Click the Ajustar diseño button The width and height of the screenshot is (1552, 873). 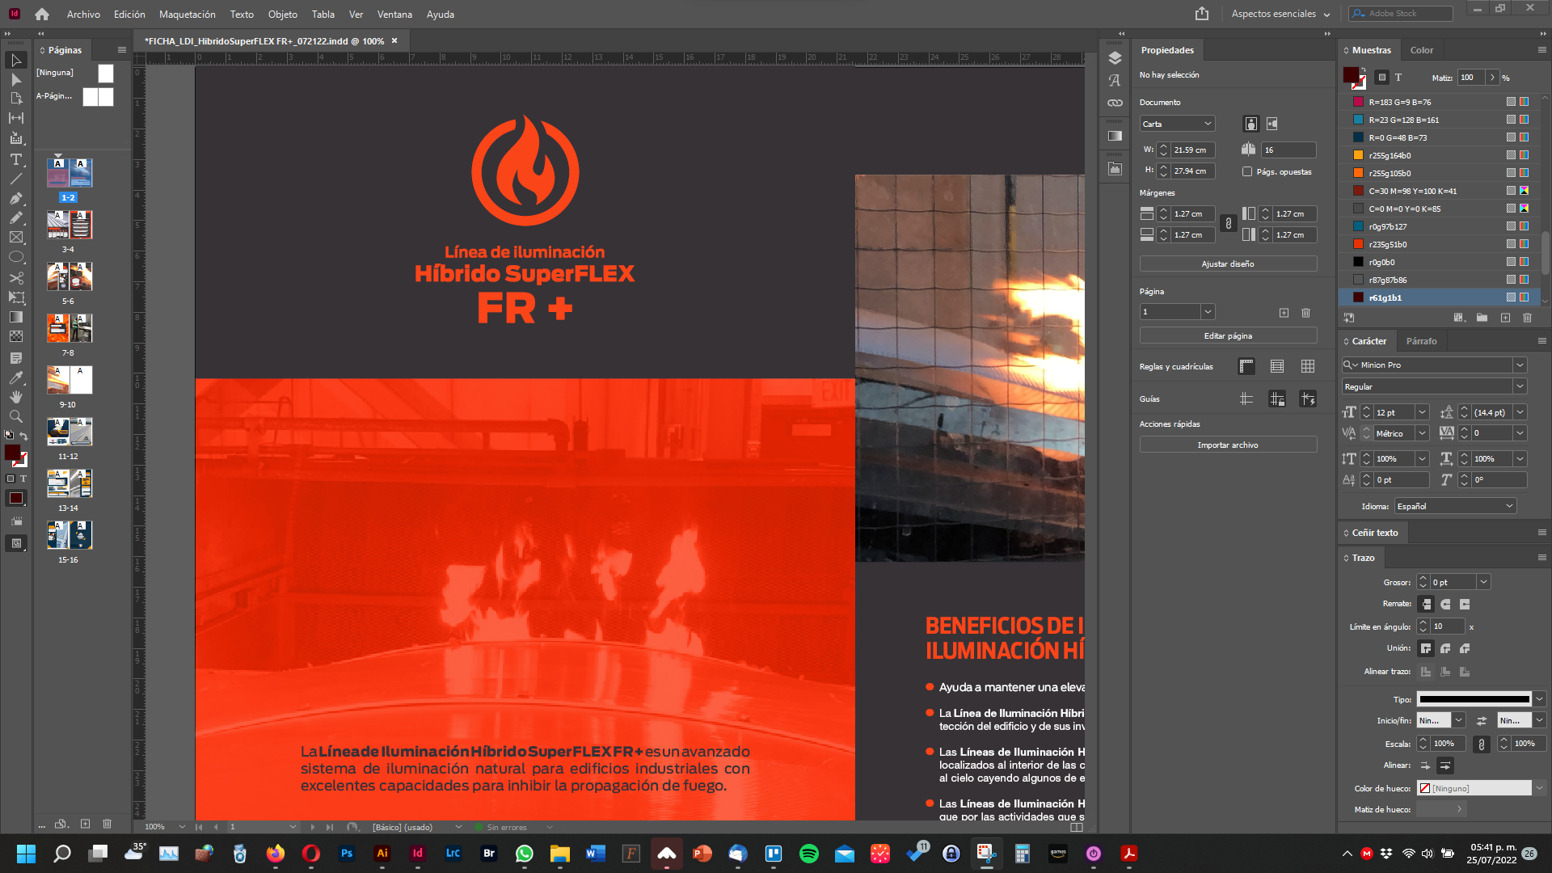pos(1228,264)
